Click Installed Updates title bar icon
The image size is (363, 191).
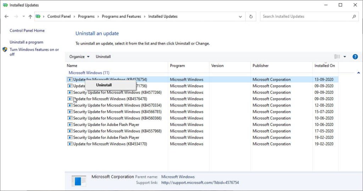click(5, 5)
